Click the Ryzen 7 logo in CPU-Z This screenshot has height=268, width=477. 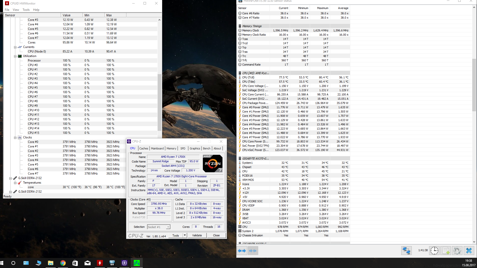pyautogui.click(x=213, y=164)
